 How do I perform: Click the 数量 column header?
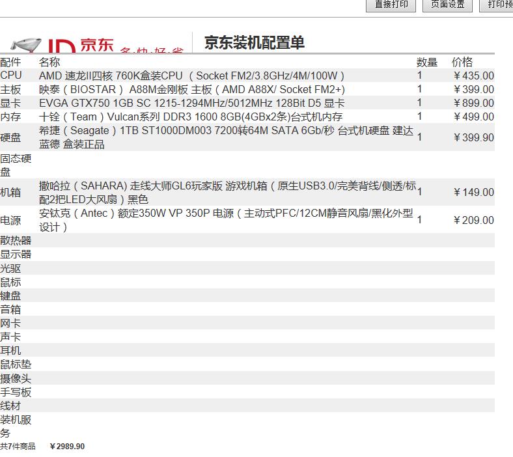point(427,62)
